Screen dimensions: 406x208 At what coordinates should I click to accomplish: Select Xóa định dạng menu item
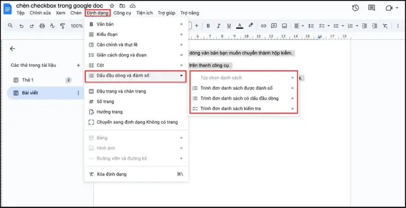click(x=136, y=174)
